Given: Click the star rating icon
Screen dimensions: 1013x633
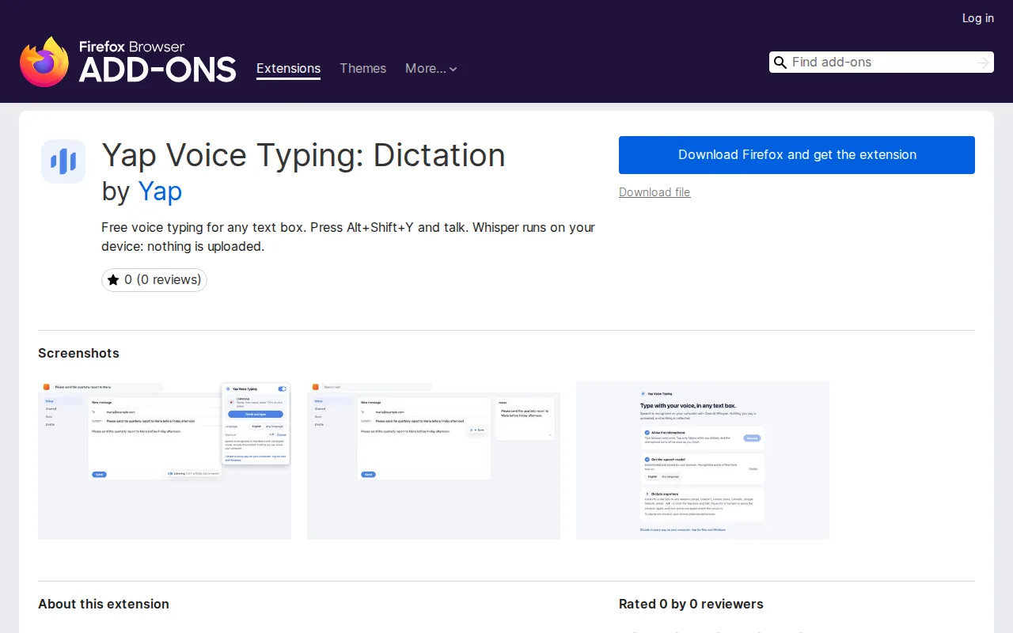Looking at the screenshot, I should pyautogui.click(x=113, y=280).
